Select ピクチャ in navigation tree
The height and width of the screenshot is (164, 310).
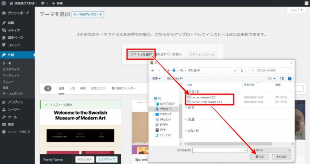162,125
